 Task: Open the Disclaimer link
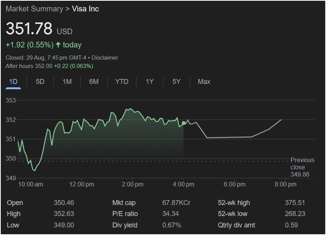coord(105,58)
